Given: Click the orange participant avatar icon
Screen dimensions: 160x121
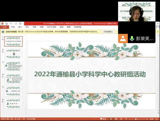Looking at the screenshot, I should [123, 38].
